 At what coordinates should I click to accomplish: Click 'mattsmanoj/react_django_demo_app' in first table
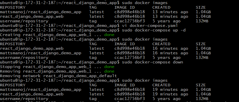40,12
